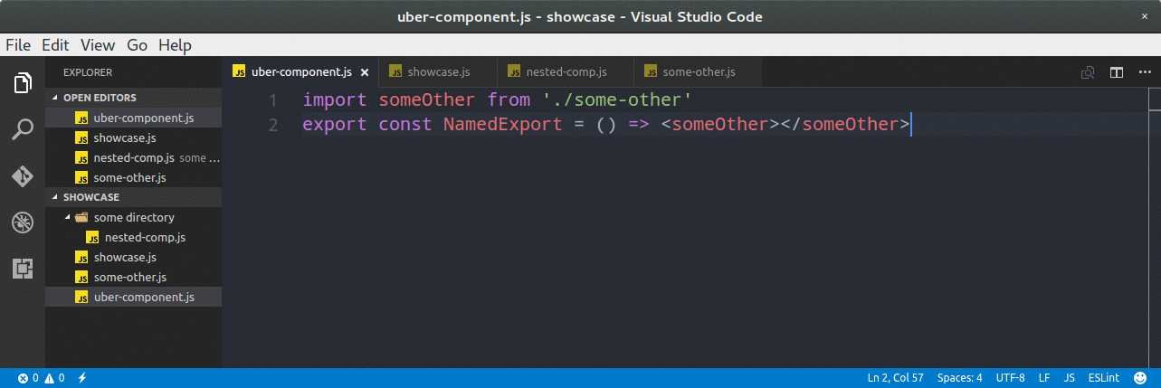
Task: Click JS icon of nested-comp.js in Showcase tree
Action: tap(92, 237)
